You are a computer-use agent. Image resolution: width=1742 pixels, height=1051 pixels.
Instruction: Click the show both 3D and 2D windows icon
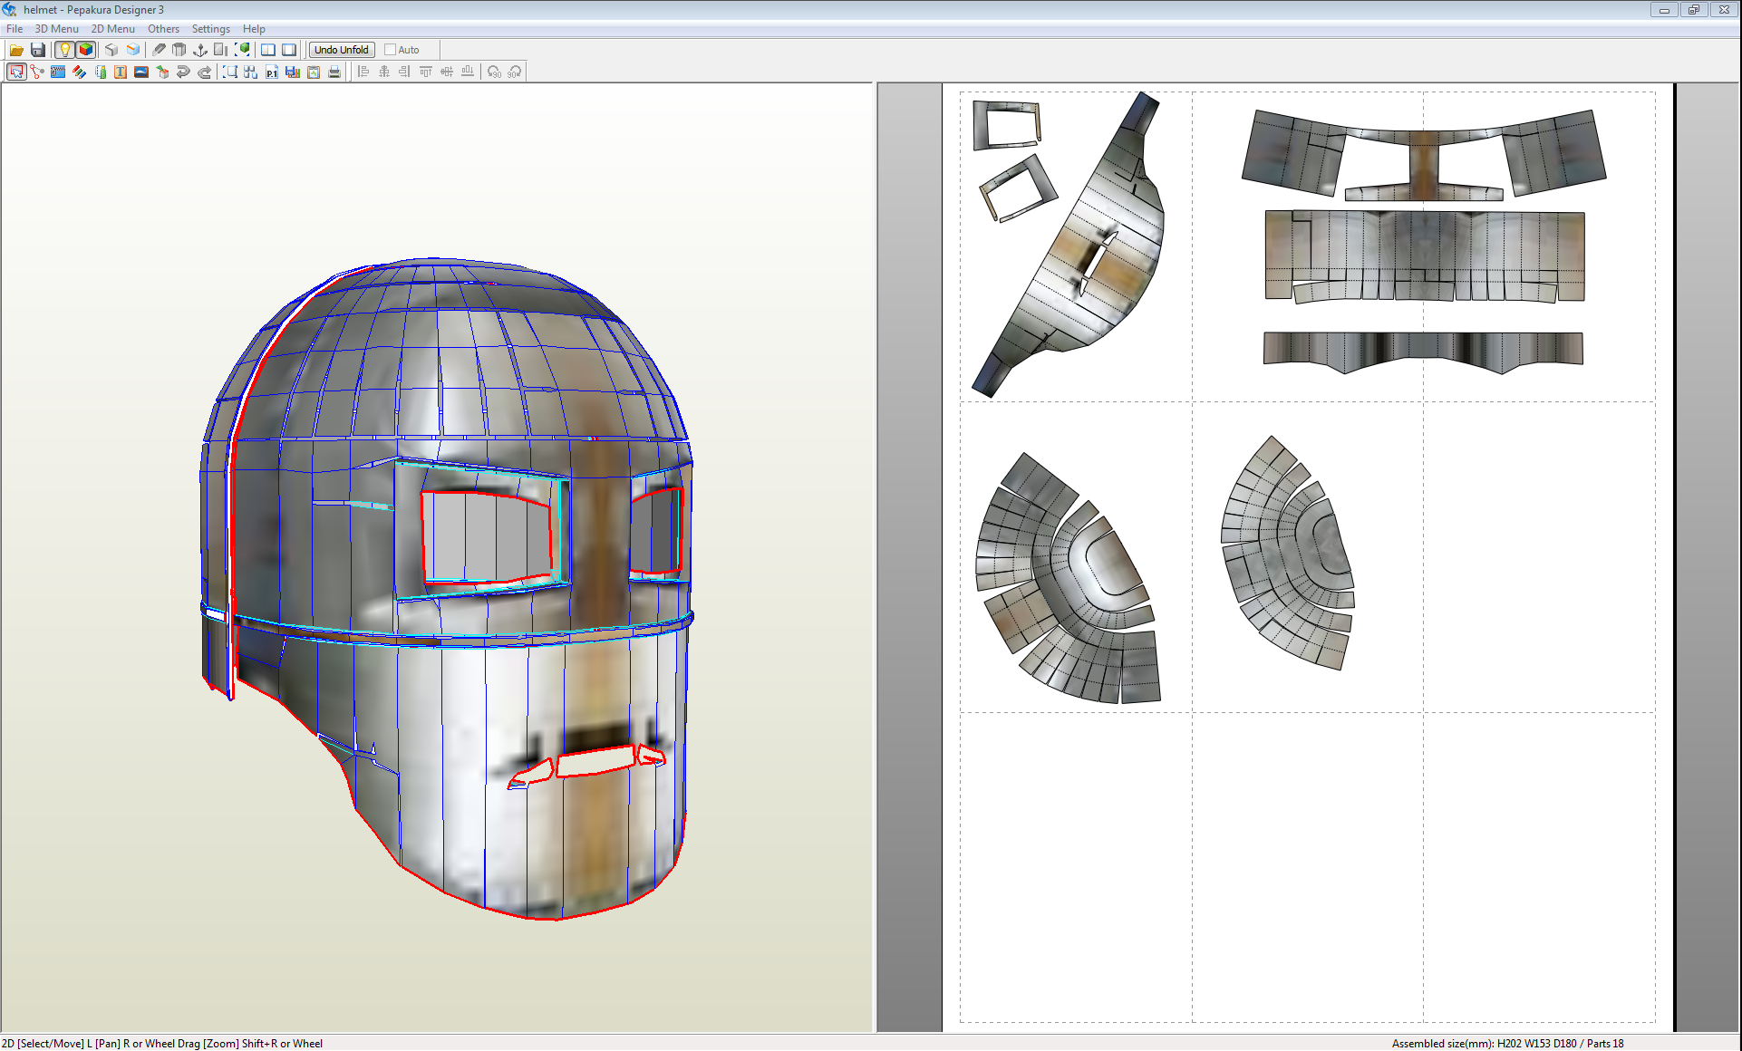coord(268,50)
